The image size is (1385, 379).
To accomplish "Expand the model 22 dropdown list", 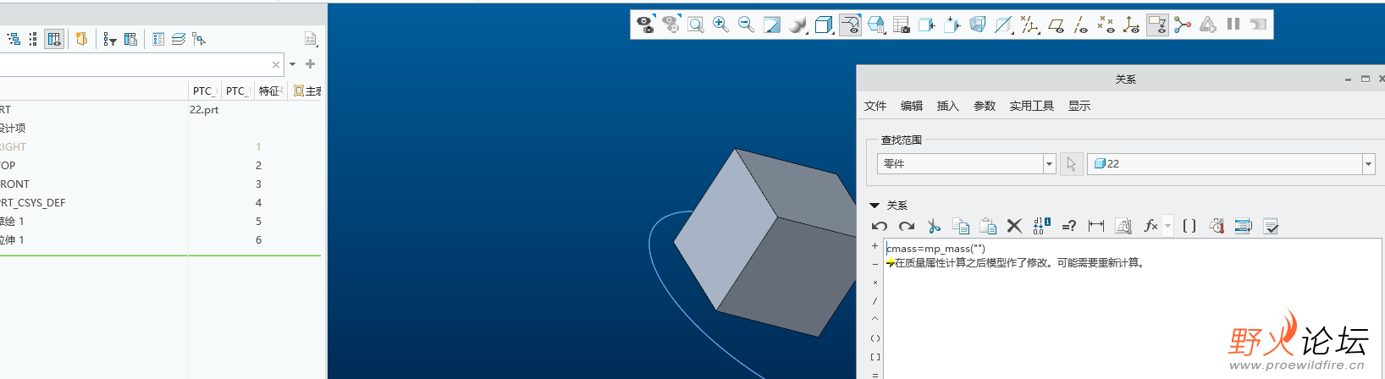I will click(1369, 164).
